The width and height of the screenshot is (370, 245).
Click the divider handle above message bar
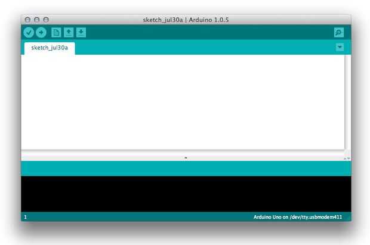coord(186,158)
